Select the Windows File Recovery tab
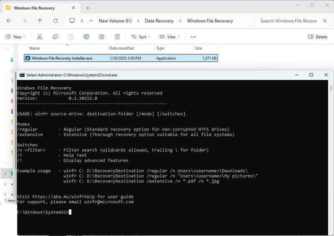 pyautogui.click(x=38, y=8)
